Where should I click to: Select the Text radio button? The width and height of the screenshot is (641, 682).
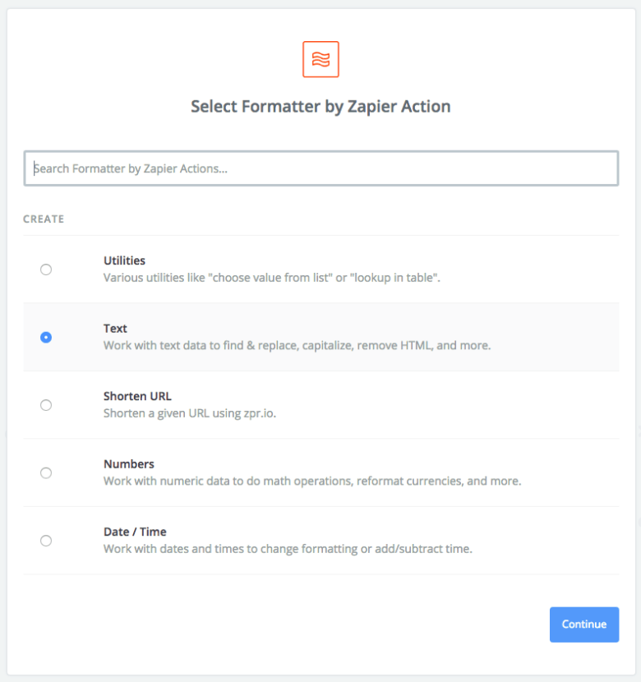(x=46, y=337)
